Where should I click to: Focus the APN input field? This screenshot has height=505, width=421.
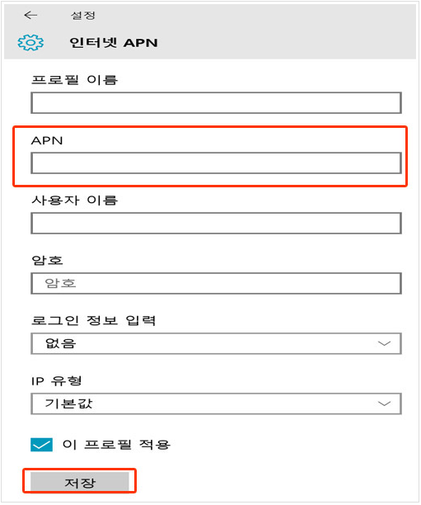pyautogui.click(x=216, y=163)
